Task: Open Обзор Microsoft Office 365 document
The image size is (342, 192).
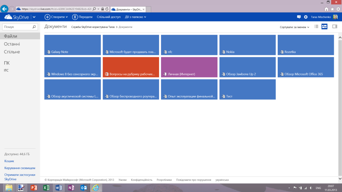Action: (x=306, y=67)
